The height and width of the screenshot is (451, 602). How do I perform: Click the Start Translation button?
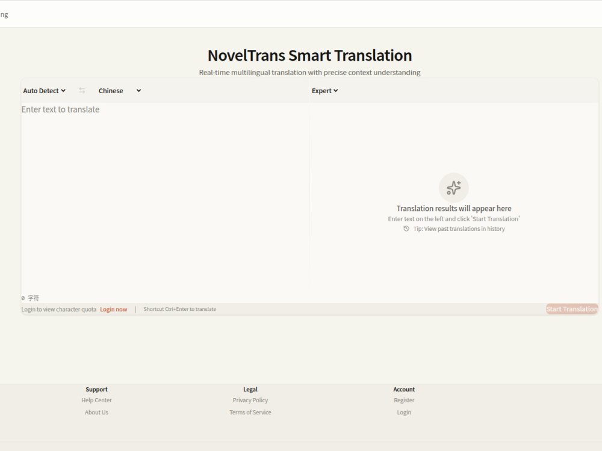tap(572, 309)
